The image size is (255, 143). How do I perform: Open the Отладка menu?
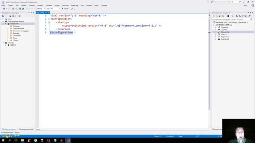[40, 5]
